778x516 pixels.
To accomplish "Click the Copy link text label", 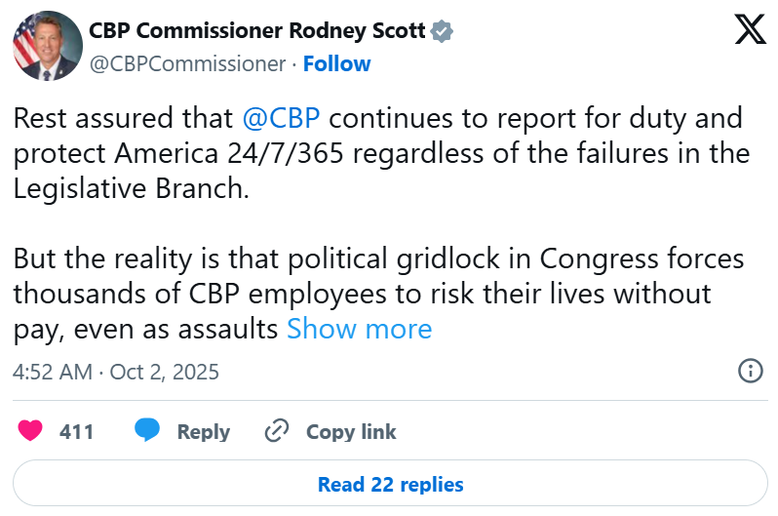I will [351, 431].
